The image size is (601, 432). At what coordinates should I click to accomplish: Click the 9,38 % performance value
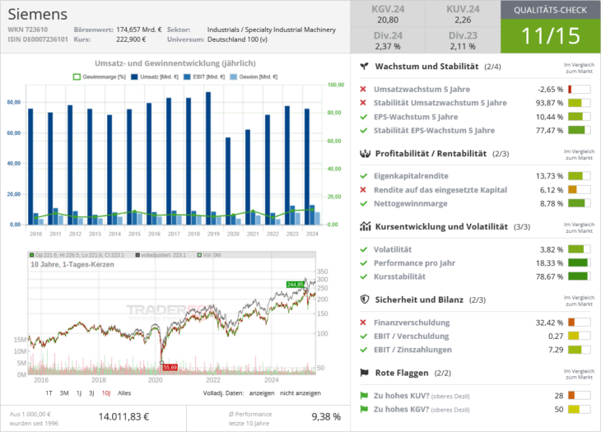pyautogui.click(x=326, y=416)
